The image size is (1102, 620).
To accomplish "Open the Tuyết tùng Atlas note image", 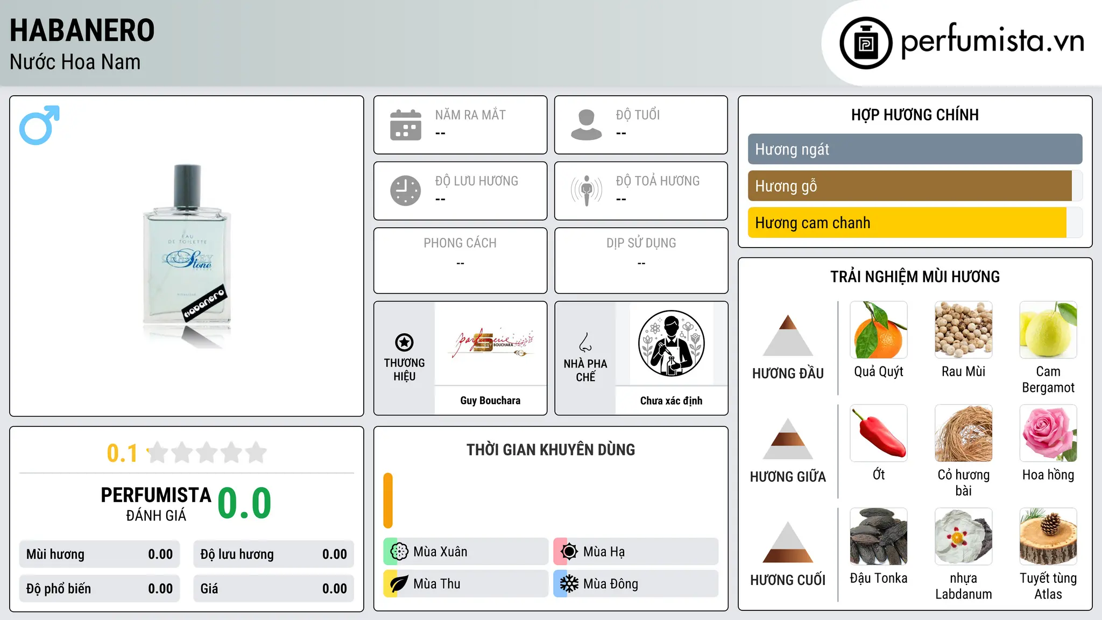I will pyautogui.click(x=1048, y=537).
